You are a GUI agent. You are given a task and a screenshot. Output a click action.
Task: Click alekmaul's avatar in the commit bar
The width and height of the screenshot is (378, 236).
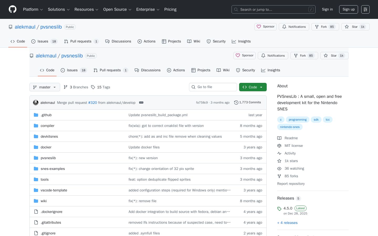[36, 103]
